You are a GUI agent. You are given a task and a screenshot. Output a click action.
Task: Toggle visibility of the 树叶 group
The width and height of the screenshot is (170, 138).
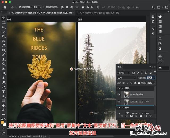(119, 108)
